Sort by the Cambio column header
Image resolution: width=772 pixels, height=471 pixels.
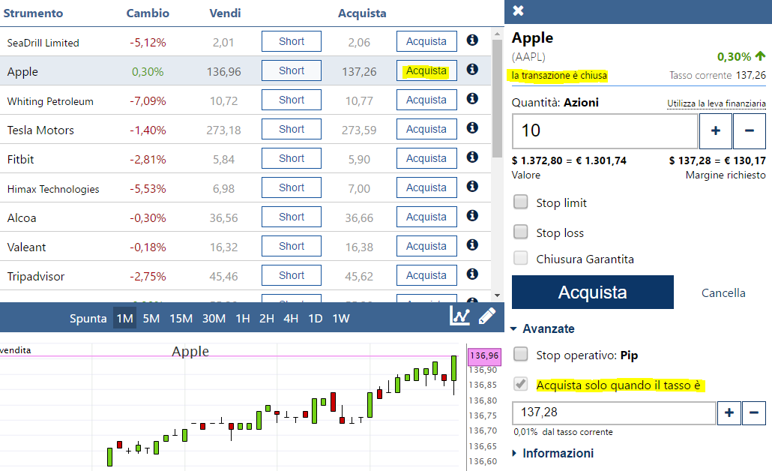click(x=148, y=13)
